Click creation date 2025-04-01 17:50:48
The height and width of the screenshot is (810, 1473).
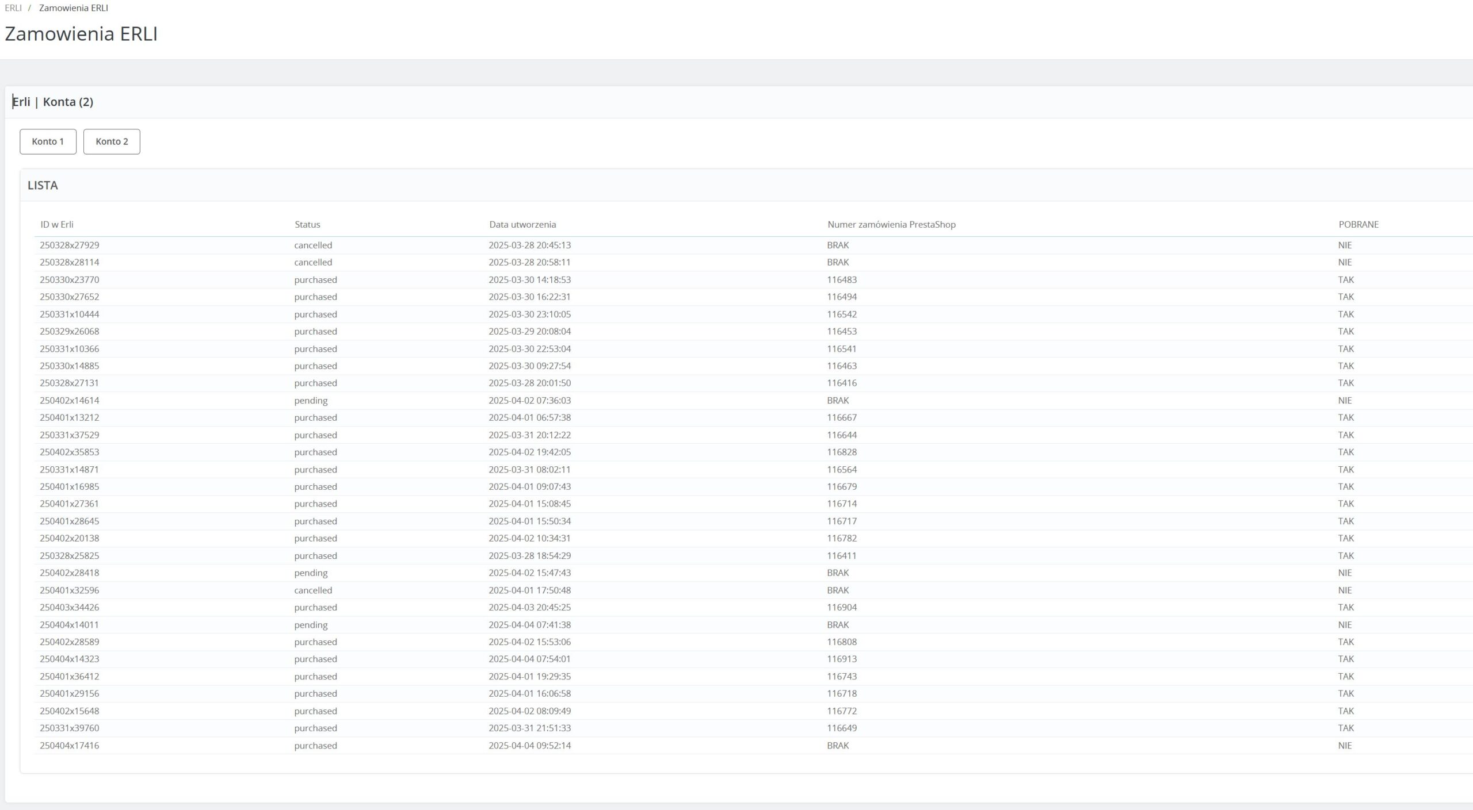(530, 590)
